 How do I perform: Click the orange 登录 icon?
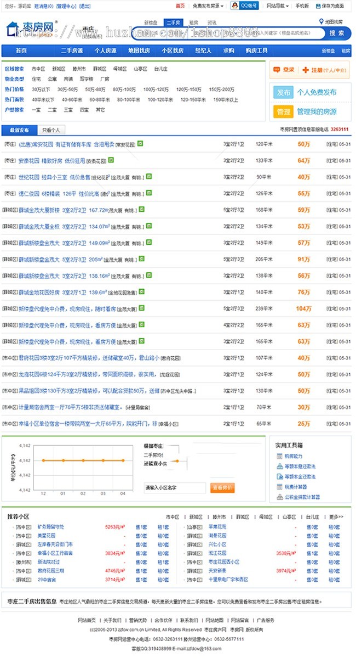tap(277, 70)
